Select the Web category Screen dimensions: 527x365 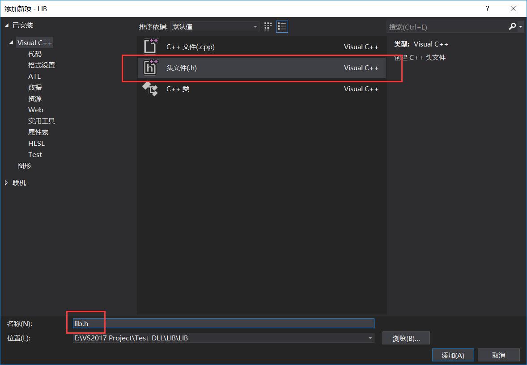click(x=36, y=110)
